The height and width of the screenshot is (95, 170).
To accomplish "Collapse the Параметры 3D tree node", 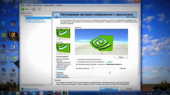I will pos(22,16).
